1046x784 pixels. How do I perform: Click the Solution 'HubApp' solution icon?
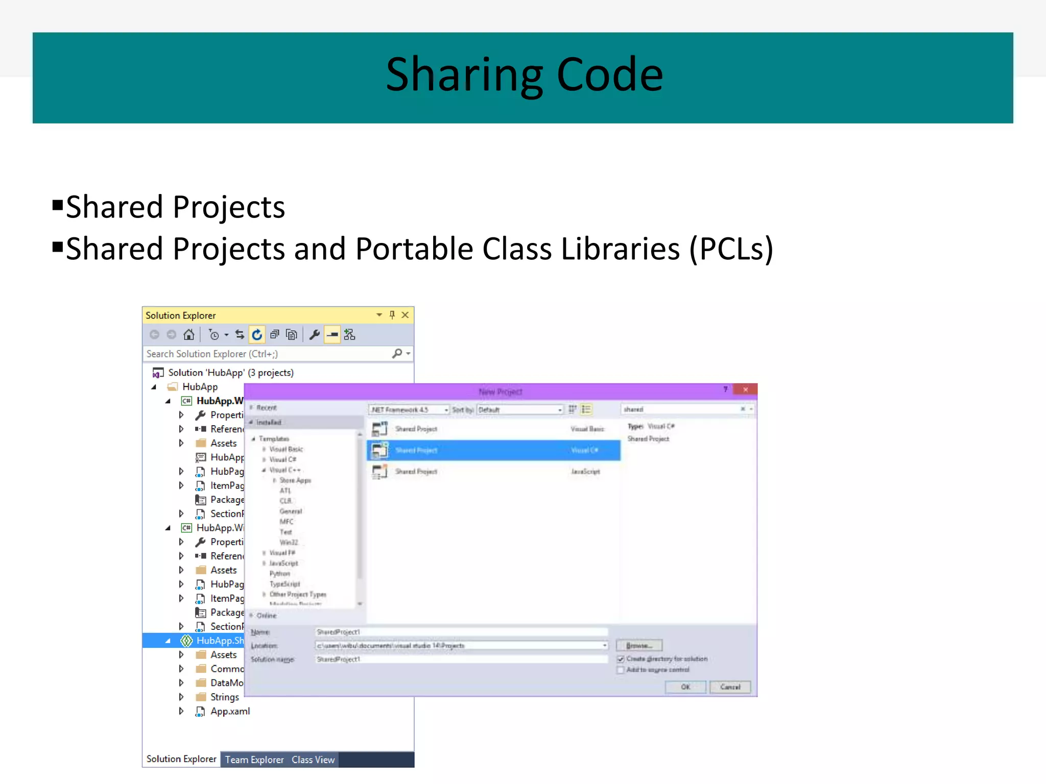(158, 373)
